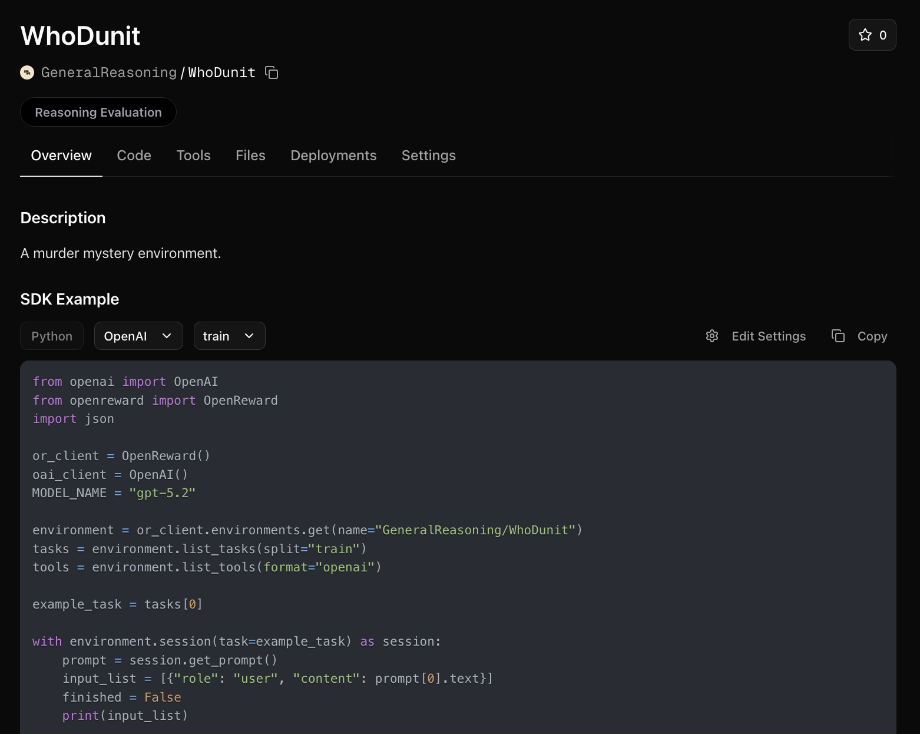Screen dimensions: 920x734
Task: Switch to the Overview tab
Action: click(x=61, y=156)
